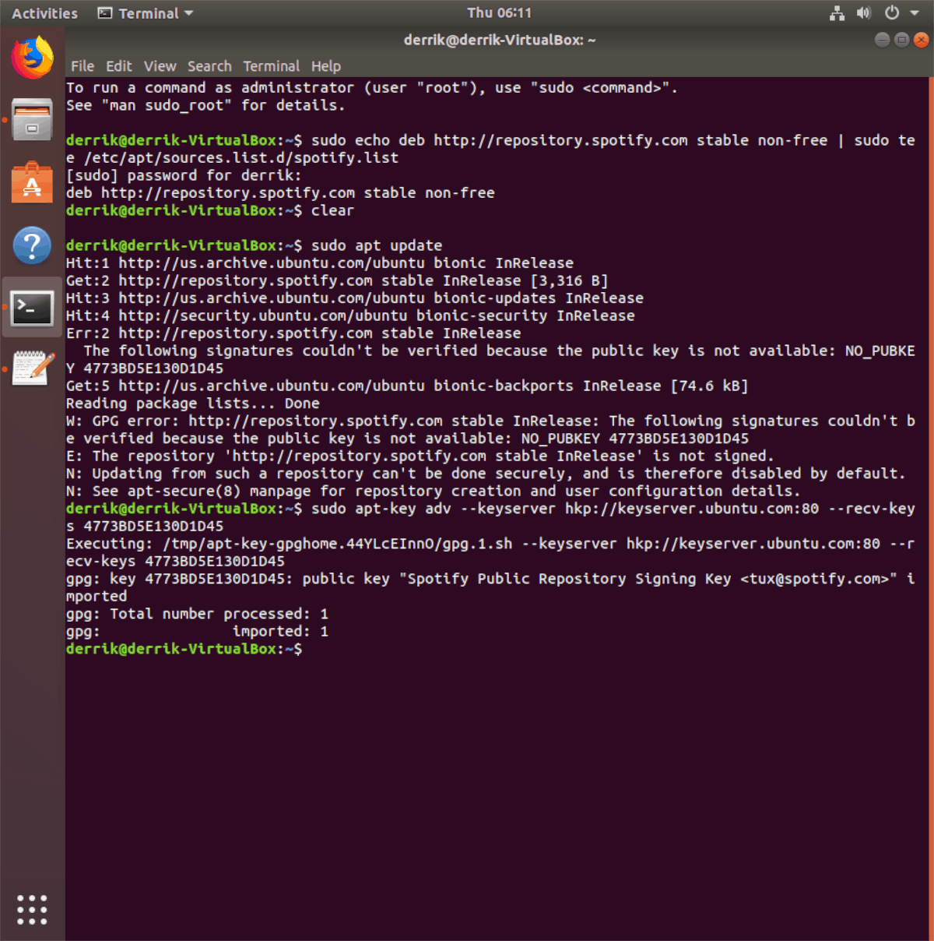Viewport: 934px width, 941px height.
Task: Click the Hit:4 security.ubuntu.com bionic-security line
Action: 350,315
